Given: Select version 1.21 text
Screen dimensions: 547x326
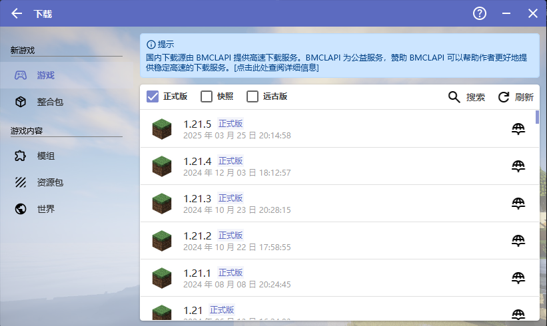Looking at the screenshot, I should [x=193, y=310].
